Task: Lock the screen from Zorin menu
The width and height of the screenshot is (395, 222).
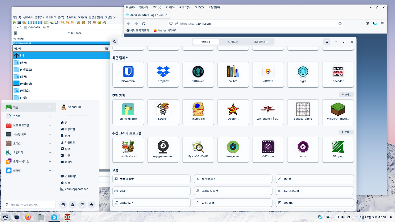Action: pos(73,205)
